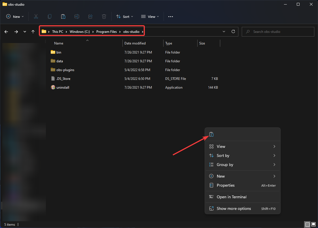This screenshot has height=228, width=318.
Task: Expand chevron after This PC breadcrumb
Action: [x=66, y=32]
